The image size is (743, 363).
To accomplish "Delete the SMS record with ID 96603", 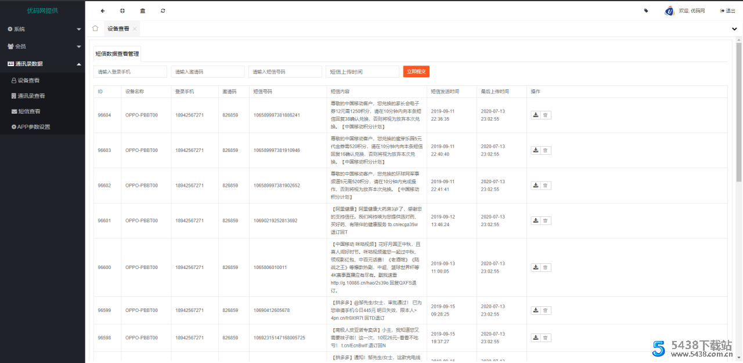I will [x=546, y=150].
